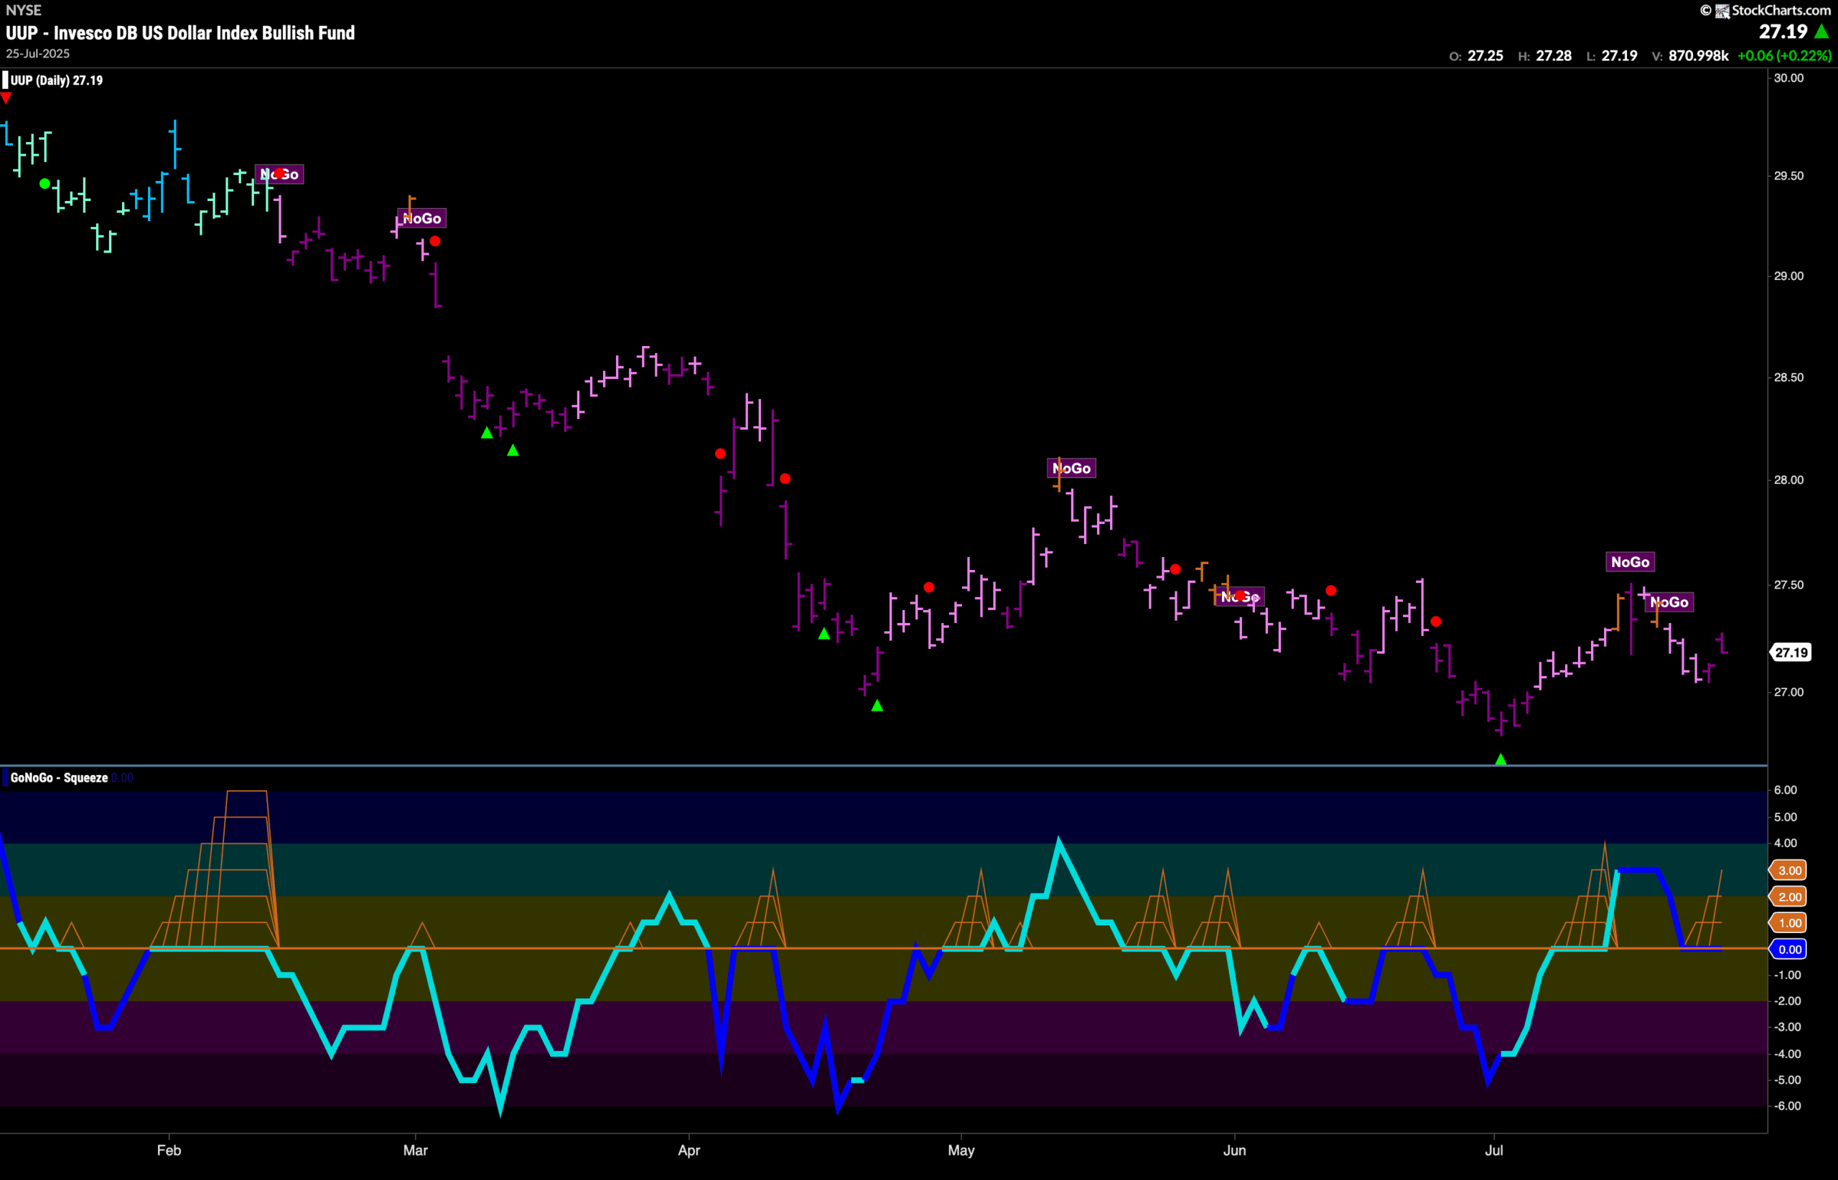Click the orange 3.00 squeeze axis tag
Image resolution: width=1838 pixels, height=1180 pixels.
click(x=1790, y=871)
